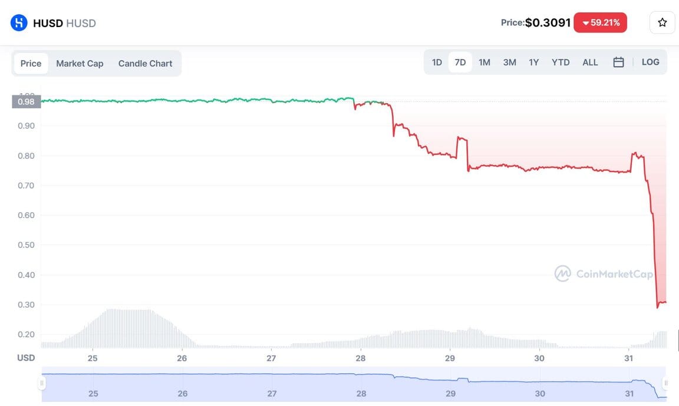
Task: Open the Candle Chart tab
Action: [x=145, y=63]
